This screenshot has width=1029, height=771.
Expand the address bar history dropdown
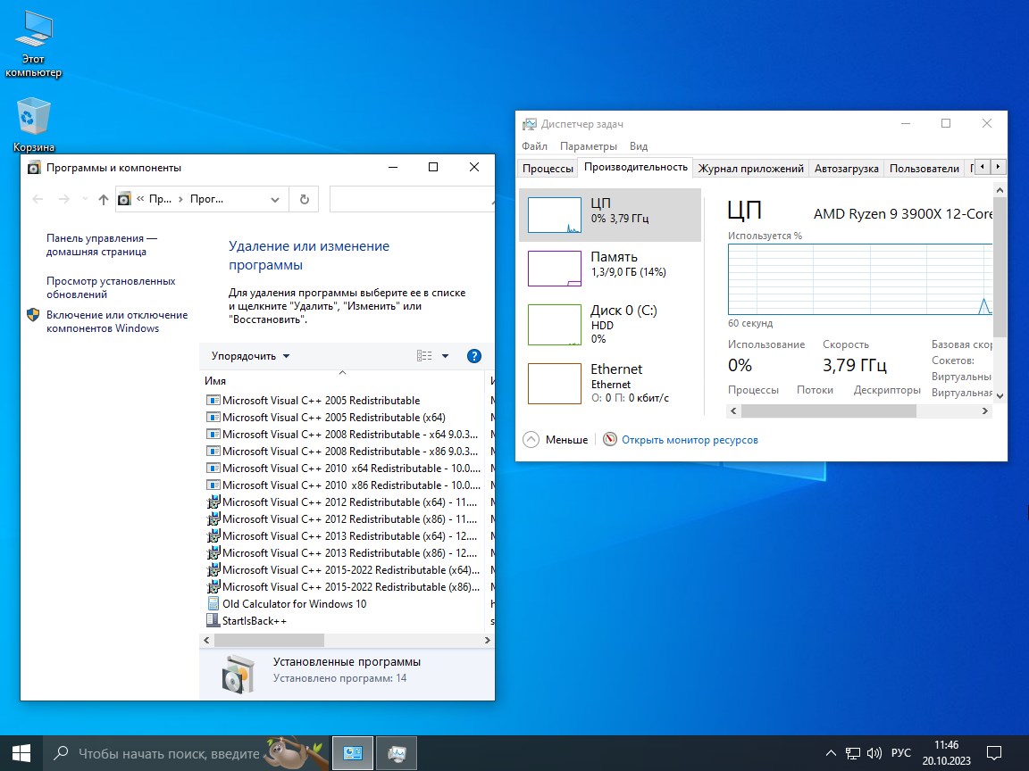(276, 200)
